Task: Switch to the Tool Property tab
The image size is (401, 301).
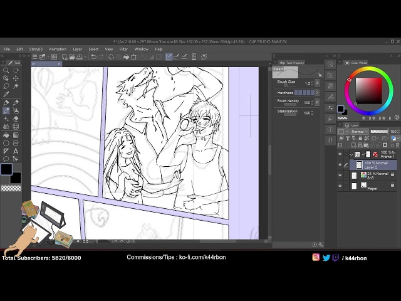Action: (x=292, y=63)
